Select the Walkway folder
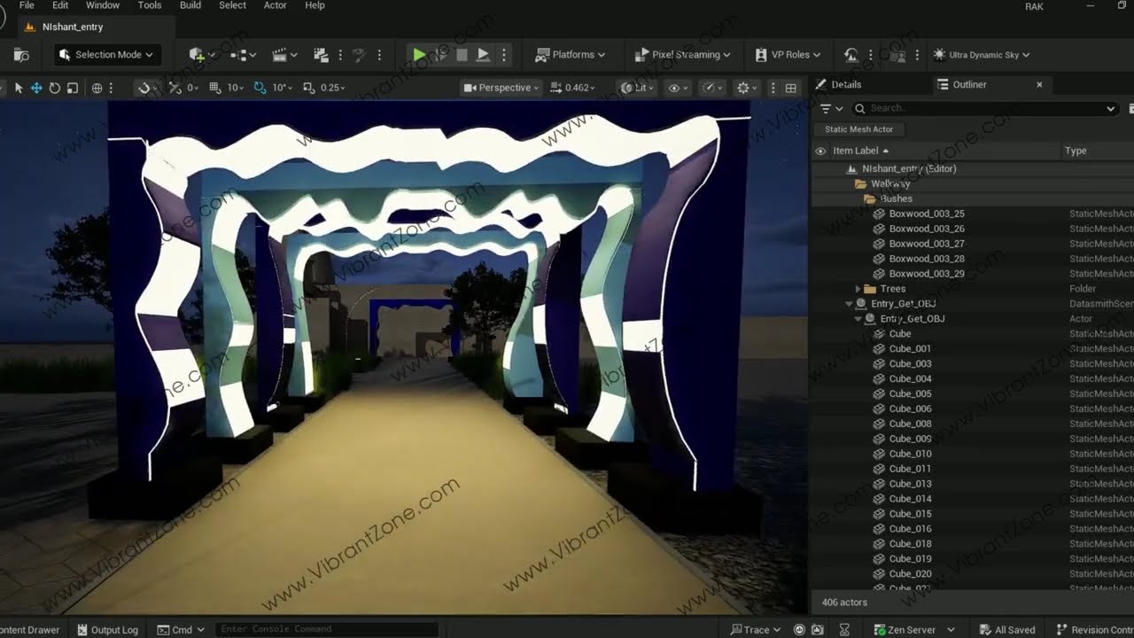The width and height of the screenshot is (1134, 638). click(890, 184)
